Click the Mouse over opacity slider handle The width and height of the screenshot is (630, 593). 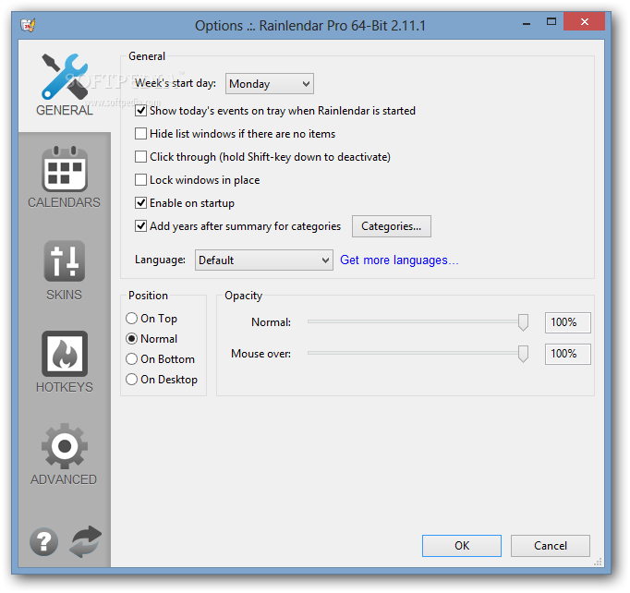click(x=523, y=354)
